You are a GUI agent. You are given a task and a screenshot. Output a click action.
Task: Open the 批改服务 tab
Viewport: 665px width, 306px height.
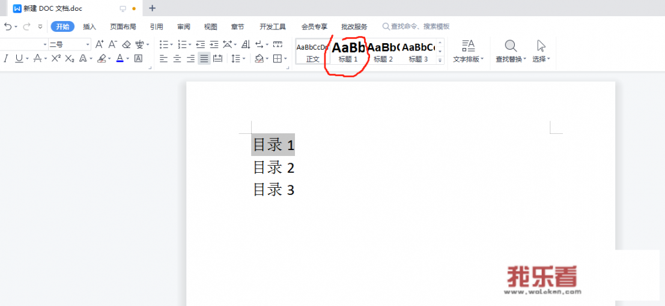tap(354, 27)
